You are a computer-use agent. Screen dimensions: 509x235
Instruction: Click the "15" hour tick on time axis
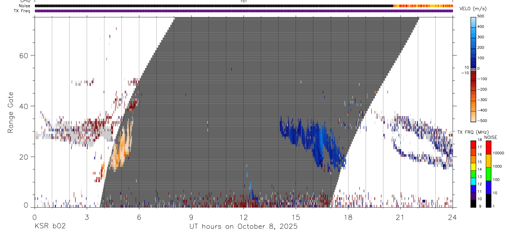click(296, 217)
